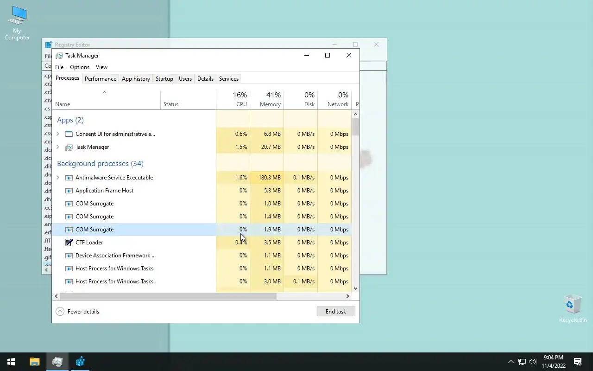Click the vertical scrollbar up arrow
593x371 pixels.
355,114
